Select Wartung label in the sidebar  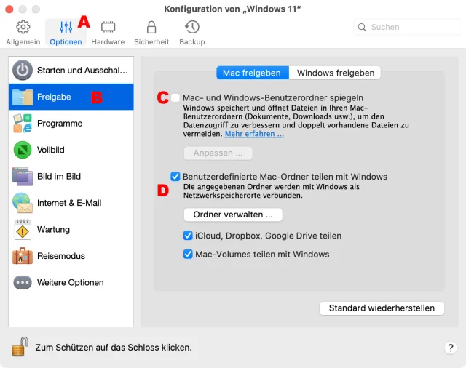tap(53, 229)
